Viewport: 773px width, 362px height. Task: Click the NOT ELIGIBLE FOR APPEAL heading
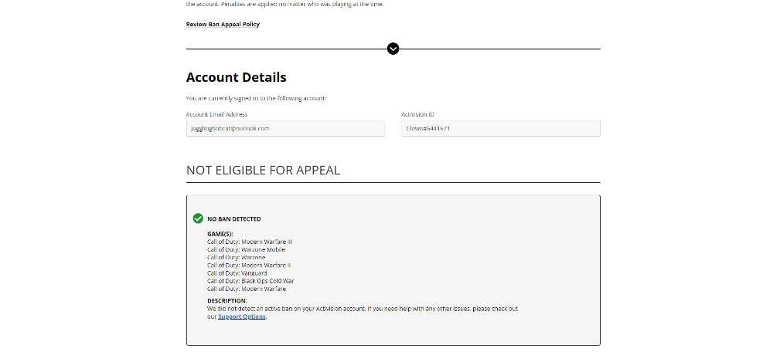(264, 171)
